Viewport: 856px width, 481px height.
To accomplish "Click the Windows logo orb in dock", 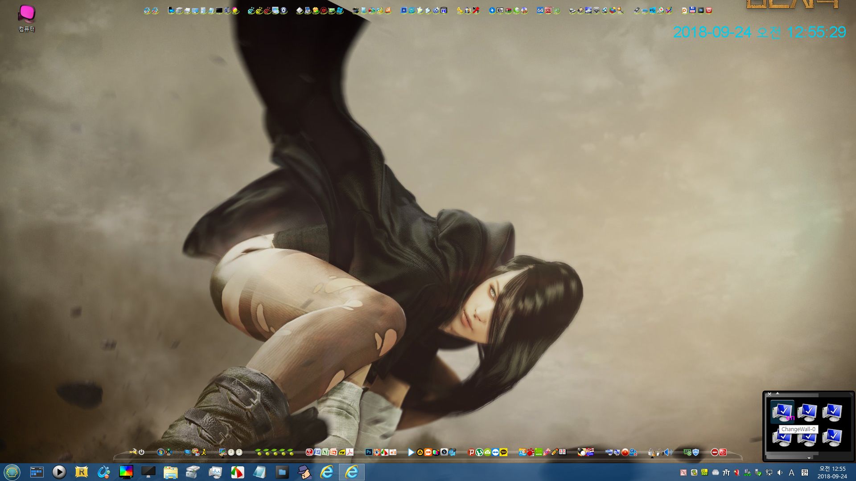I will [160, 452].
